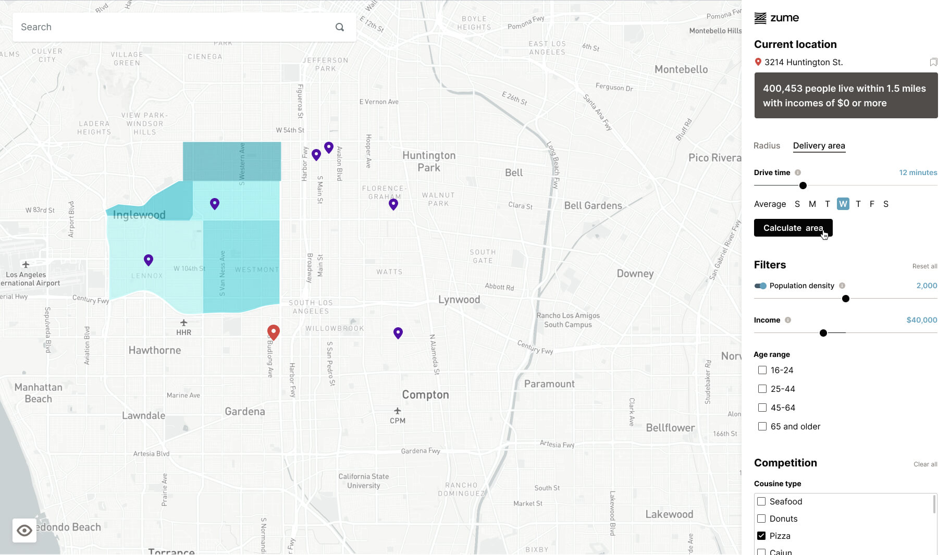
Task: Click the Gardena map label
Action: (245, 411)
